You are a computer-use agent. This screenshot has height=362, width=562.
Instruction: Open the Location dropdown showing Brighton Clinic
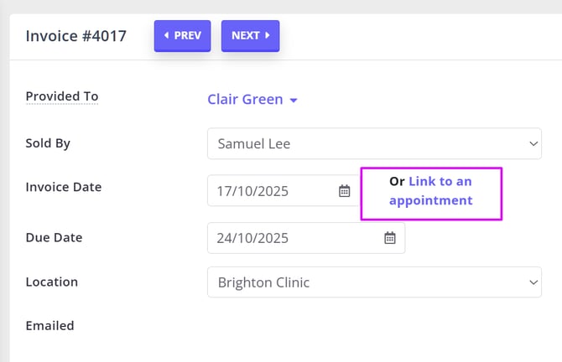point(373,282)
